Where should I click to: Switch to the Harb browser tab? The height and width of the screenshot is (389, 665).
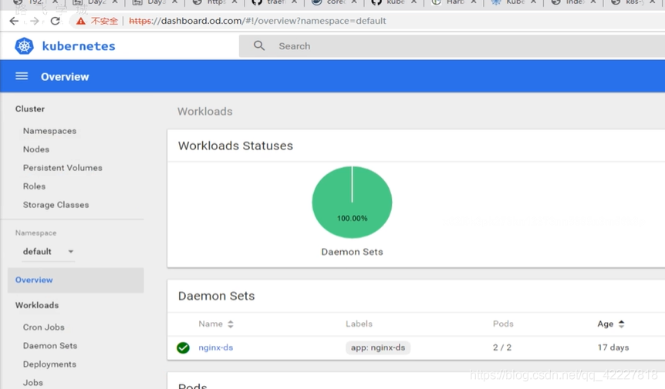click(454, 2)
